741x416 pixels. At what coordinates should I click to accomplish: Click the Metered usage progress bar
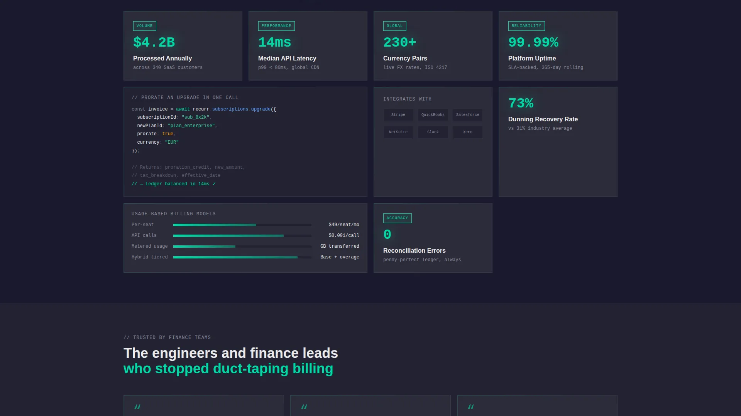pyautogui.click(x=242, y=247)
